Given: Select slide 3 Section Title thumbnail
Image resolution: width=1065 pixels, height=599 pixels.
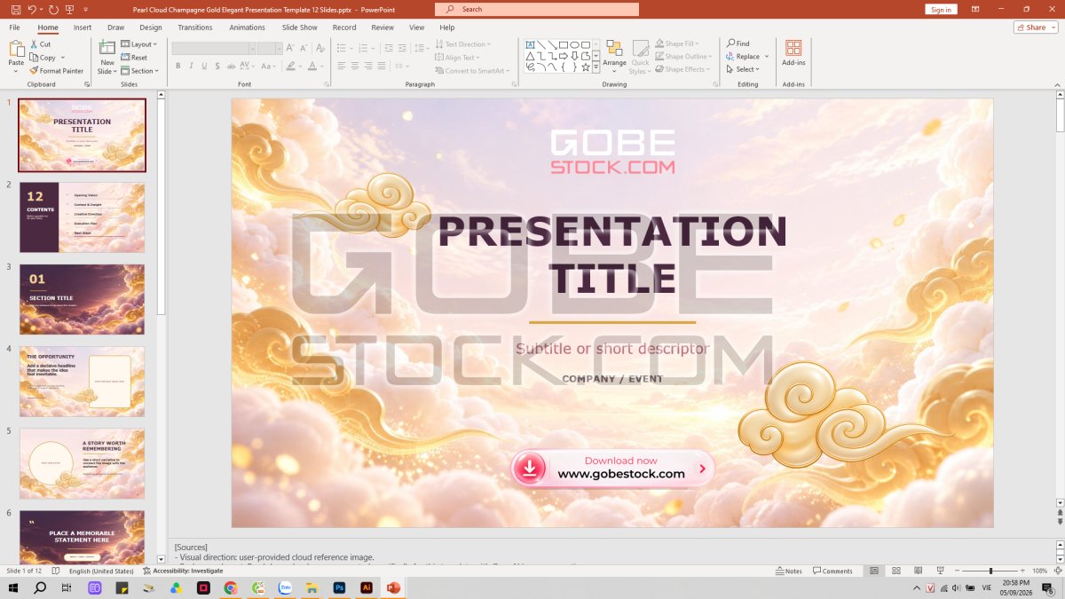Looking at the screenshot, I should (82, 299).
